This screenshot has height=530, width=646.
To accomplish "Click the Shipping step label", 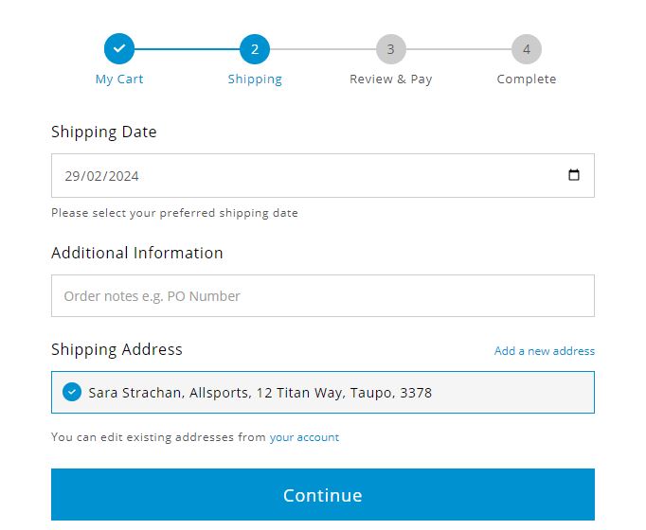I will tap(255, 79).
